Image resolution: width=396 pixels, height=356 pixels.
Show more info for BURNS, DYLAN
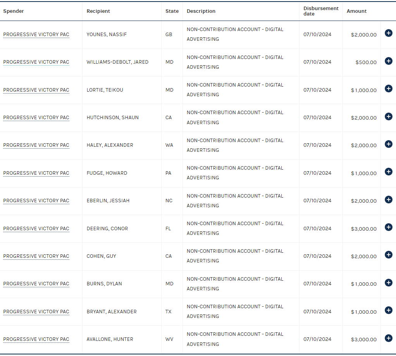tap(388, 283)
